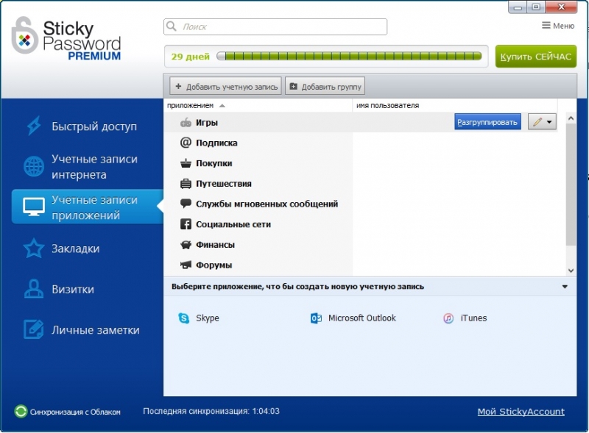Screen dimensions: 589x433
Task: Collapse the new account application panel arrow
Action: [x=565, y=287]
